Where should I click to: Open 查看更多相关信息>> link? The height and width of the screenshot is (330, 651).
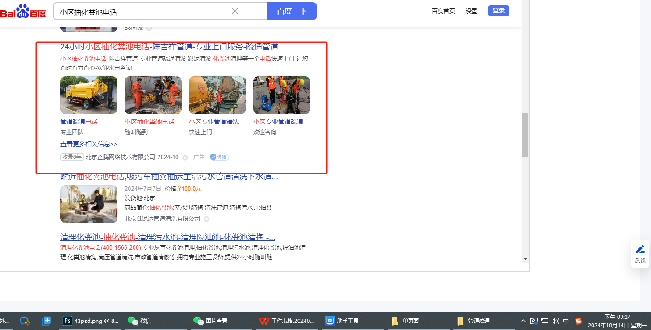(89, 144)
